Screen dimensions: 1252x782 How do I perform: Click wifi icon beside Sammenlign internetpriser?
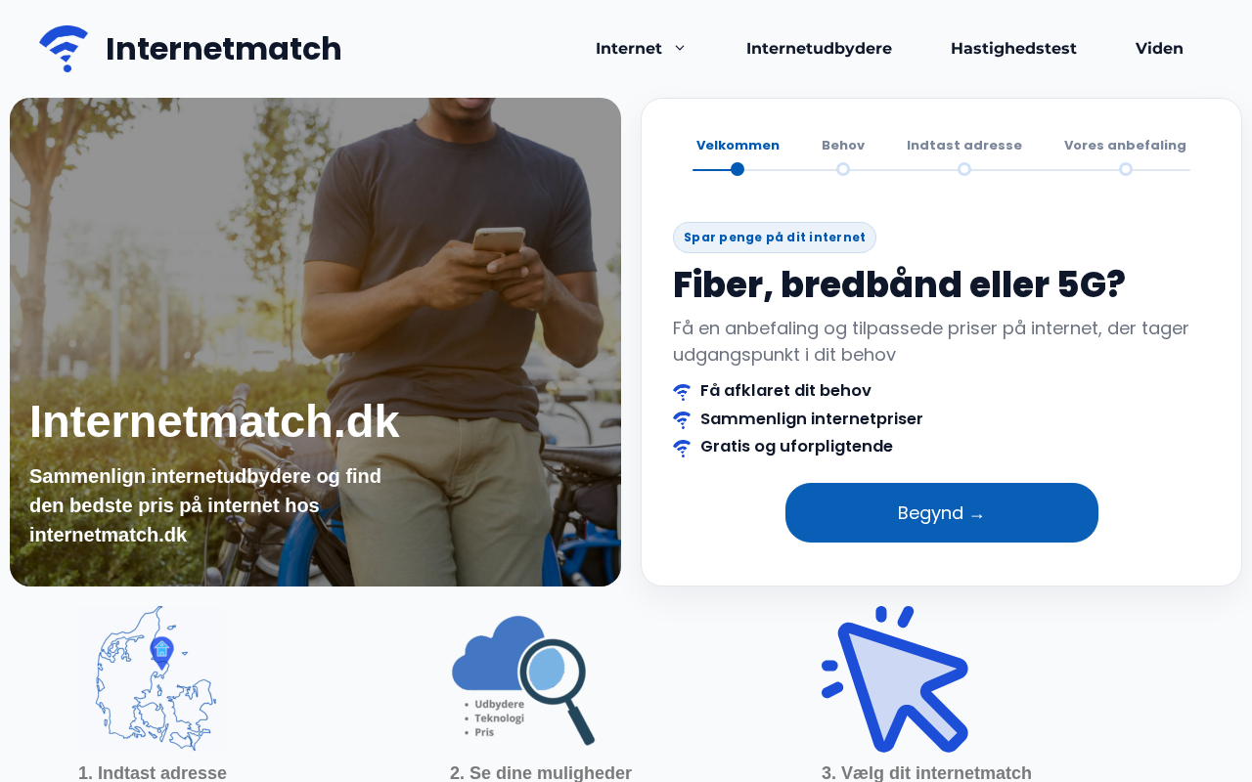coord(682,419)
